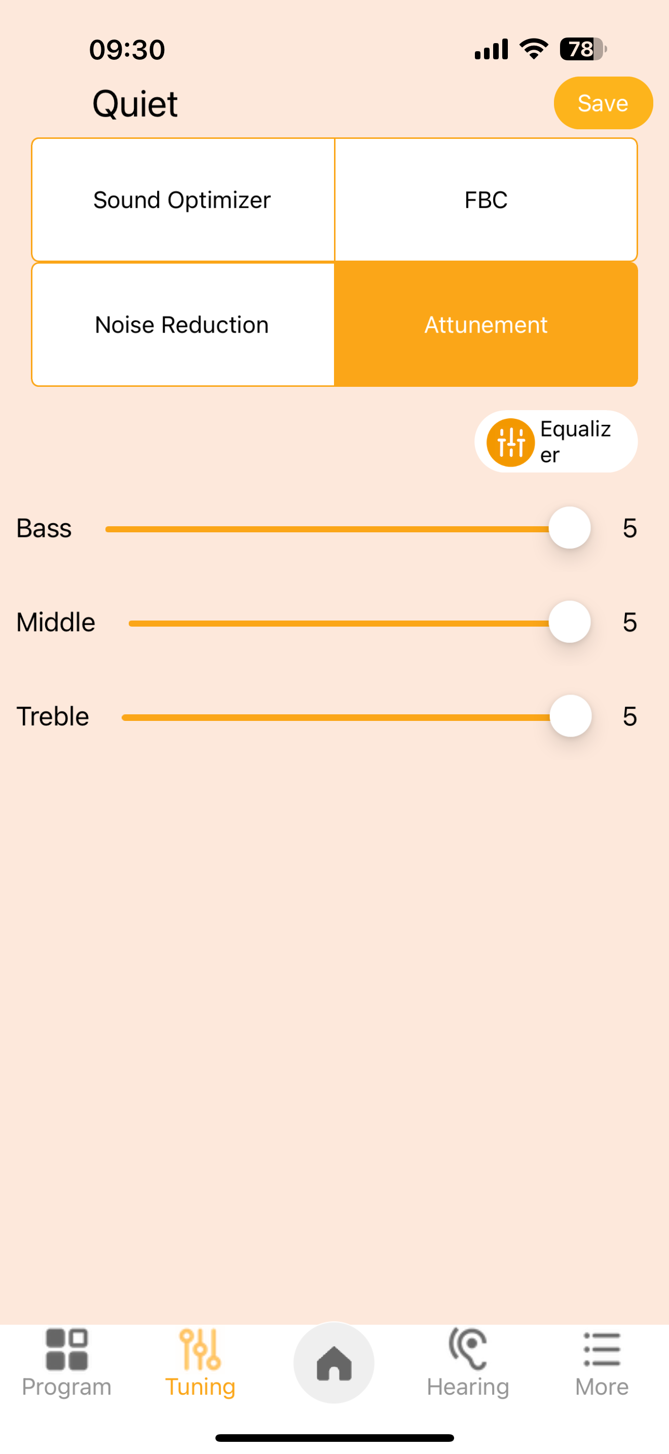Open the Hearing ear icon
669x1454 pixels.
pyautogui.click(x=468, y=1350)
